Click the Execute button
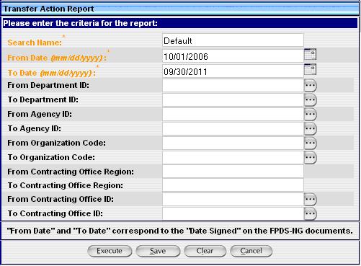Viewport: 361px width, 266px height. [110, 251]
